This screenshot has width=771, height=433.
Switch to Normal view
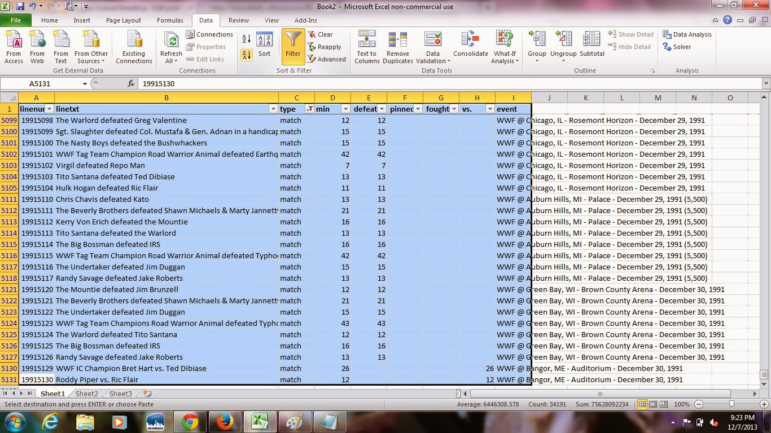642,404
